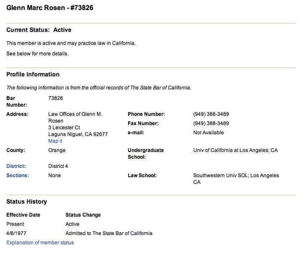The width and height of the screenshot is (308, 254).
Task: Click the Current Status: Active heading
Action: point(39,30)
